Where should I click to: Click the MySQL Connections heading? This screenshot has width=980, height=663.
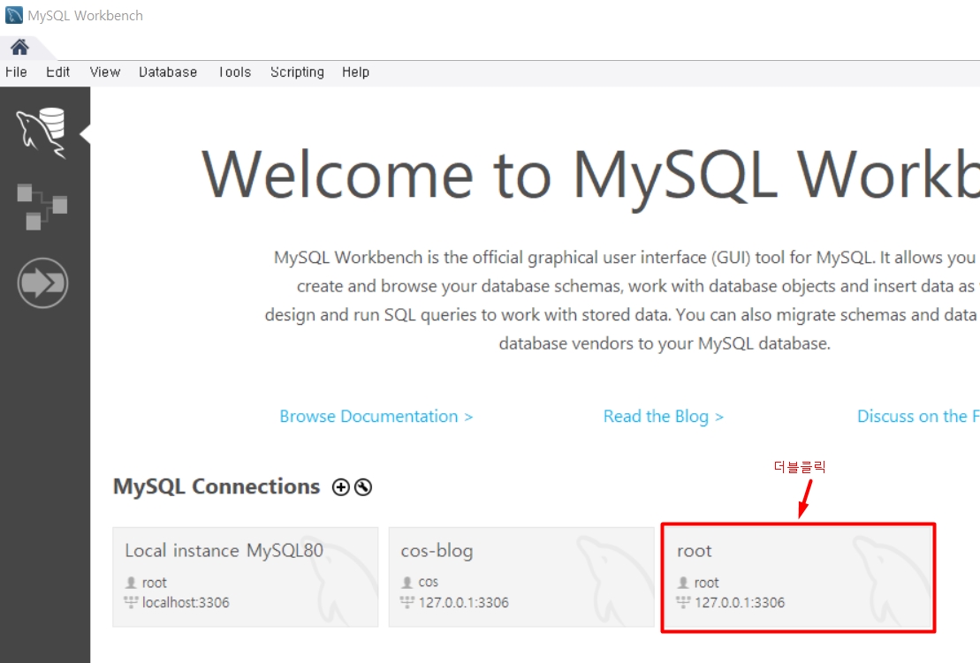(217, 486)
